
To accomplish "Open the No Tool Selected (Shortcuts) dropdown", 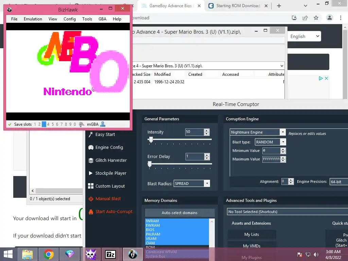I will [288, 212].
